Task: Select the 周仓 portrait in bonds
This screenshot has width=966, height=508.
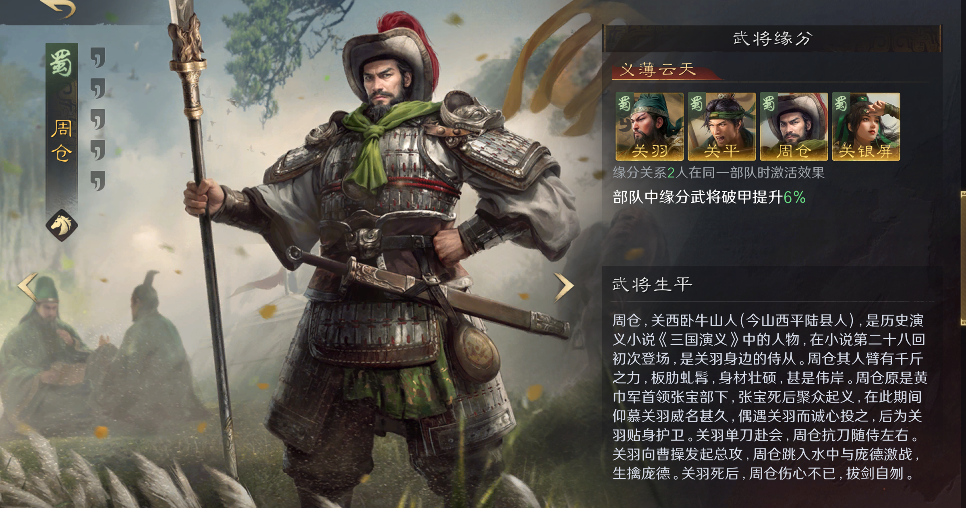Action: point(794,126)
